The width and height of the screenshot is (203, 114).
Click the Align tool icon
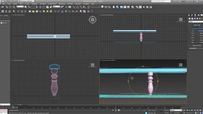(109, 7)
